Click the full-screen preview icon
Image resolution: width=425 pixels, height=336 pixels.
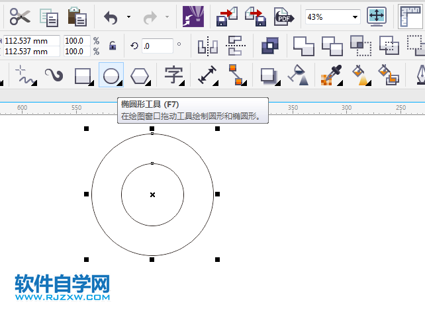point(377,17)
